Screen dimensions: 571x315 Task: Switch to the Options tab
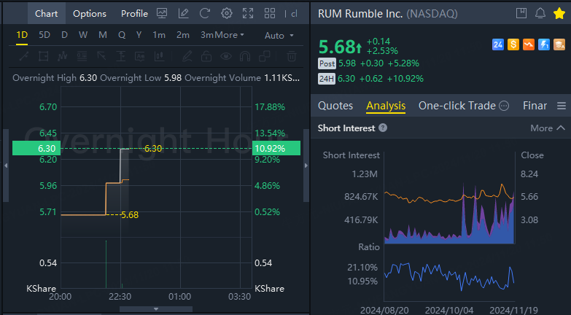90,13
